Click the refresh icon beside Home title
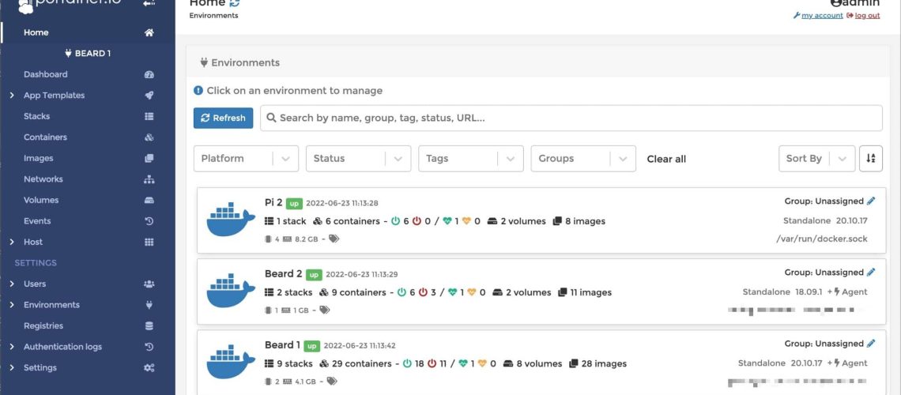 pyautogui.click(x=235, y=3)
